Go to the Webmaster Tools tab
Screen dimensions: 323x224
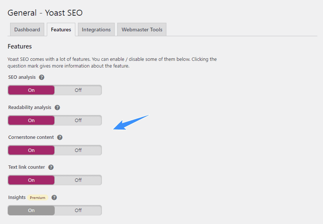142,29
